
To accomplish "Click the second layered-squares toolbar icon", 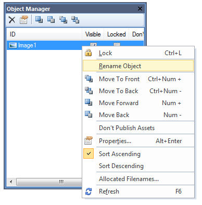I will (x=51, y=19).
